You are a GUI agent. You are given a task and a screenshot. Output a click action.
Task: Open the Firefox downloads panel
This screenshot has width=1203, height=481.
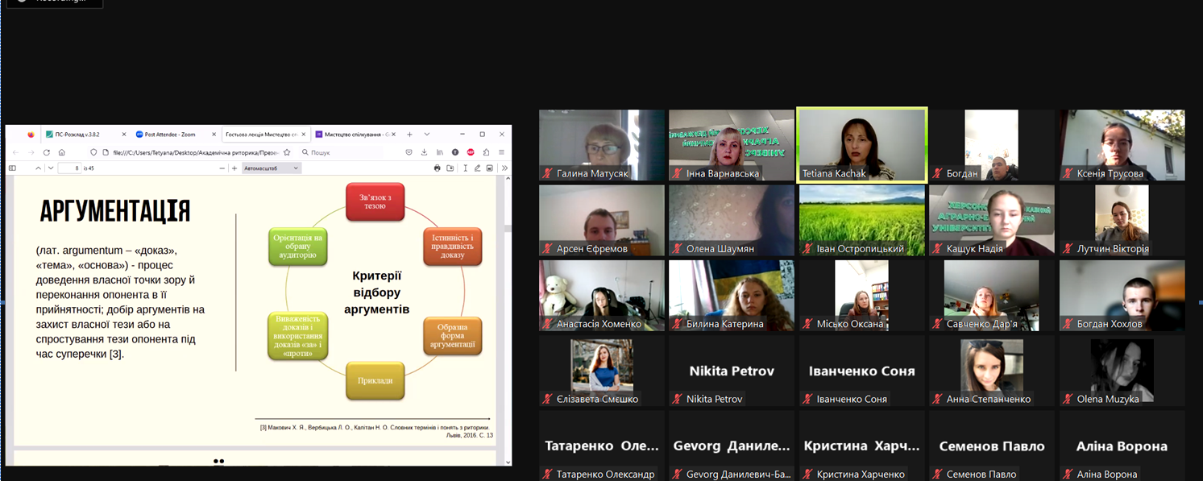tap(424, 152)
